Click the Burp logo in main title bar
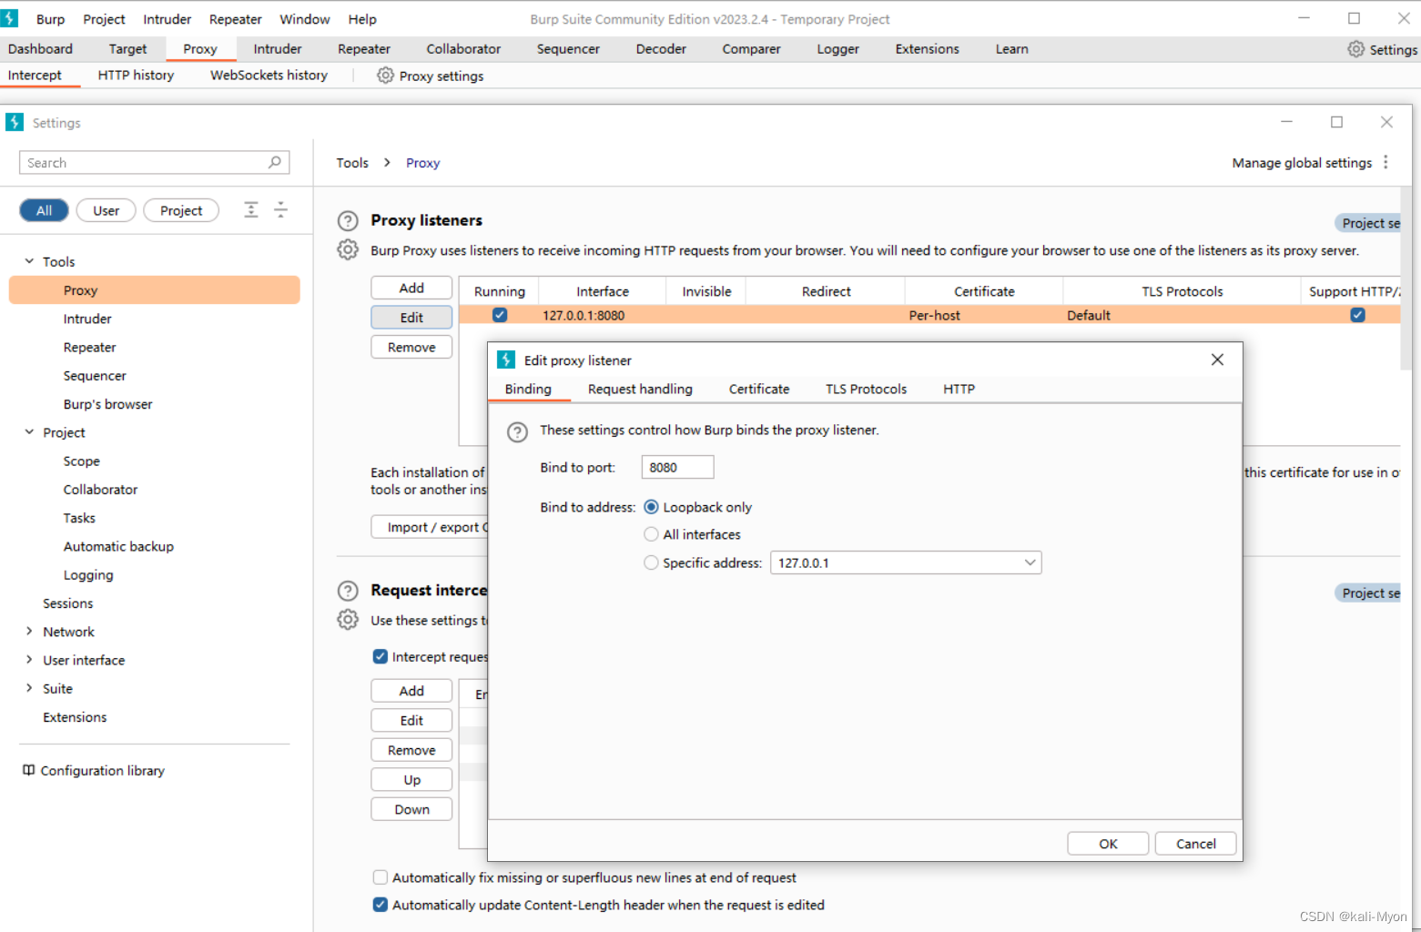The width and height of the screenshot is (1421, 932). [10, 18]
